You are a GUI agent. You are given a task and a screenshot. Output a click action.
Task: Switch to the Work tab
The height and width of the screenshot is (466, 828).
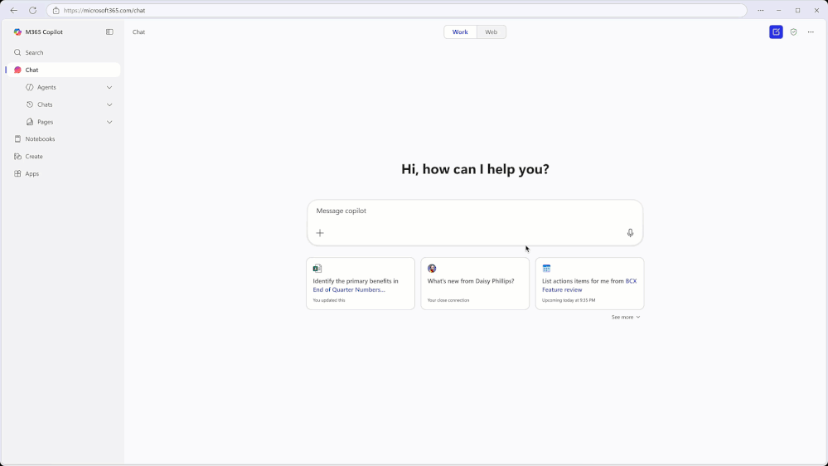[x=460, y=32]
